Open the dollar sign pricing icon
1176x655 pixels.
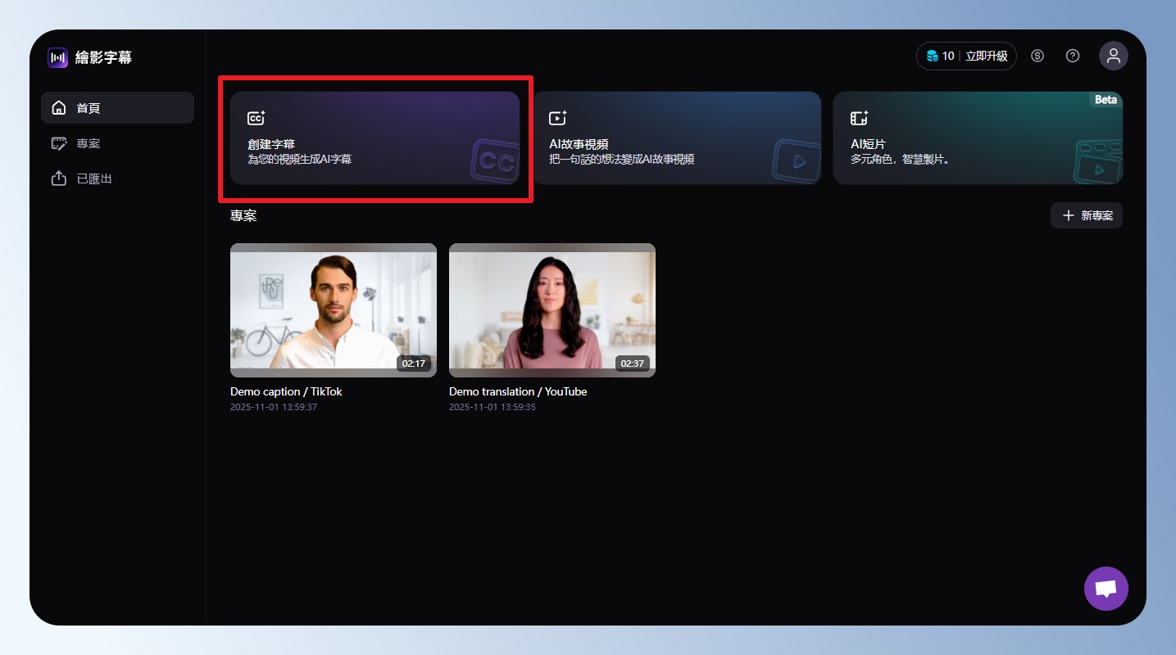1038,56
